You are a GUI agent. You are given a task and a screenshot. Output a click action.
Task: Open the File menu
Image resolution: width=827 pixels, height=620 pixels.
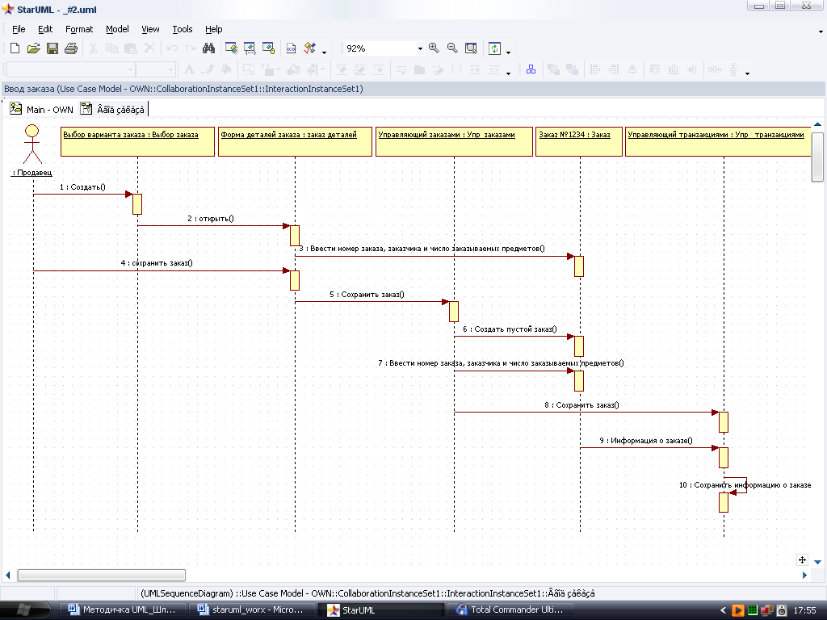click(x=19, y=30)
